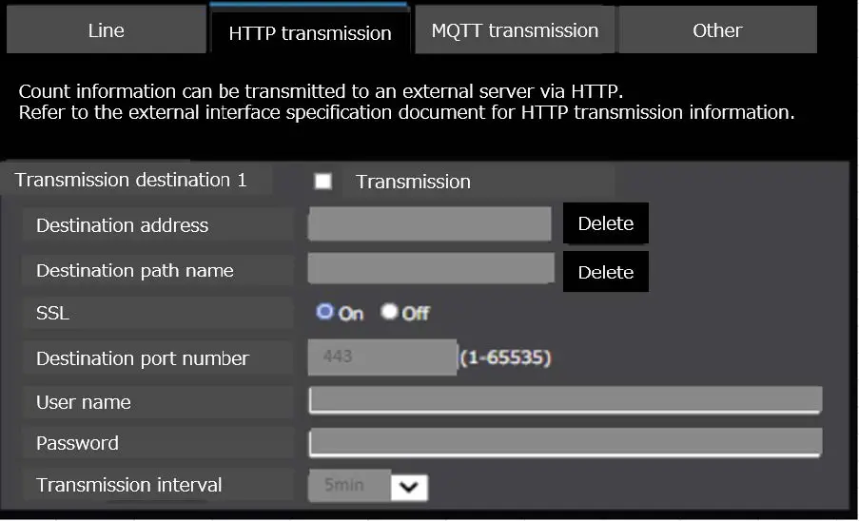Click the User name label
Image resolution: width=859 pixels, height=521 pixels.
(x=84, y=402)
